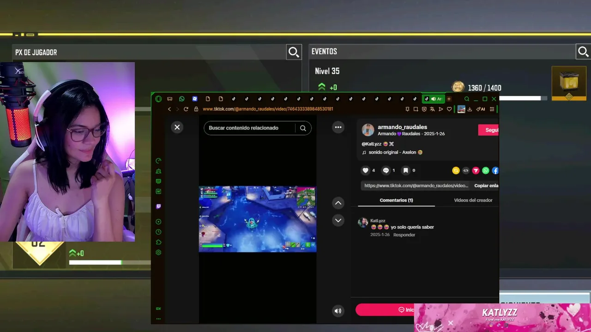
Task: Switch to 'Comentarios (1)' tab
Action: point(396,200)
